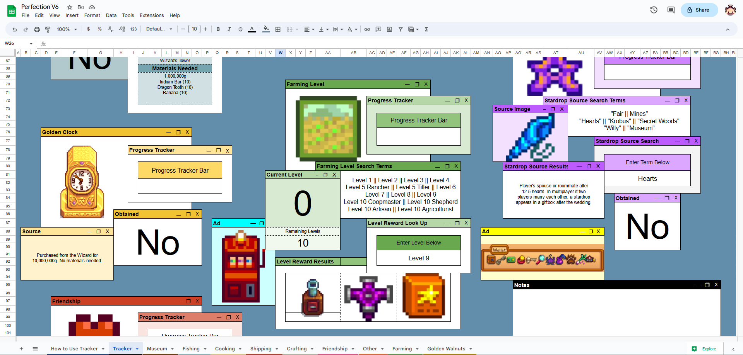Viewport: 743px width, 355px height.
Task: Open the Extensions menu
Action: (x=152, y=15)
